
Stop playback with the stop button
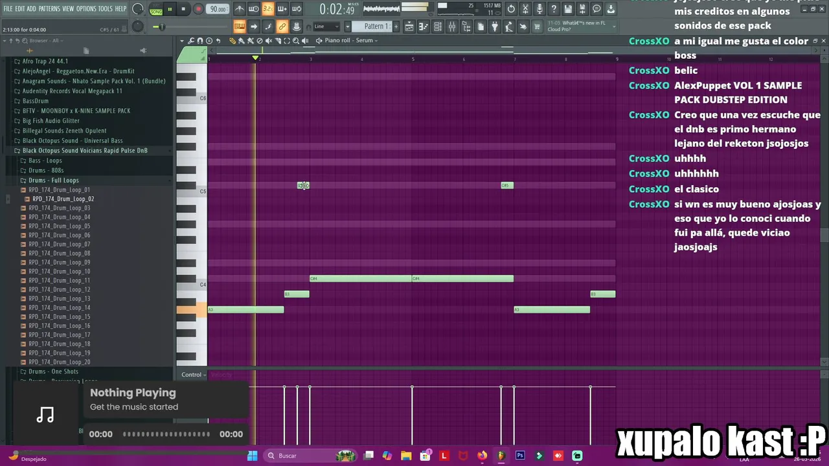183,9
